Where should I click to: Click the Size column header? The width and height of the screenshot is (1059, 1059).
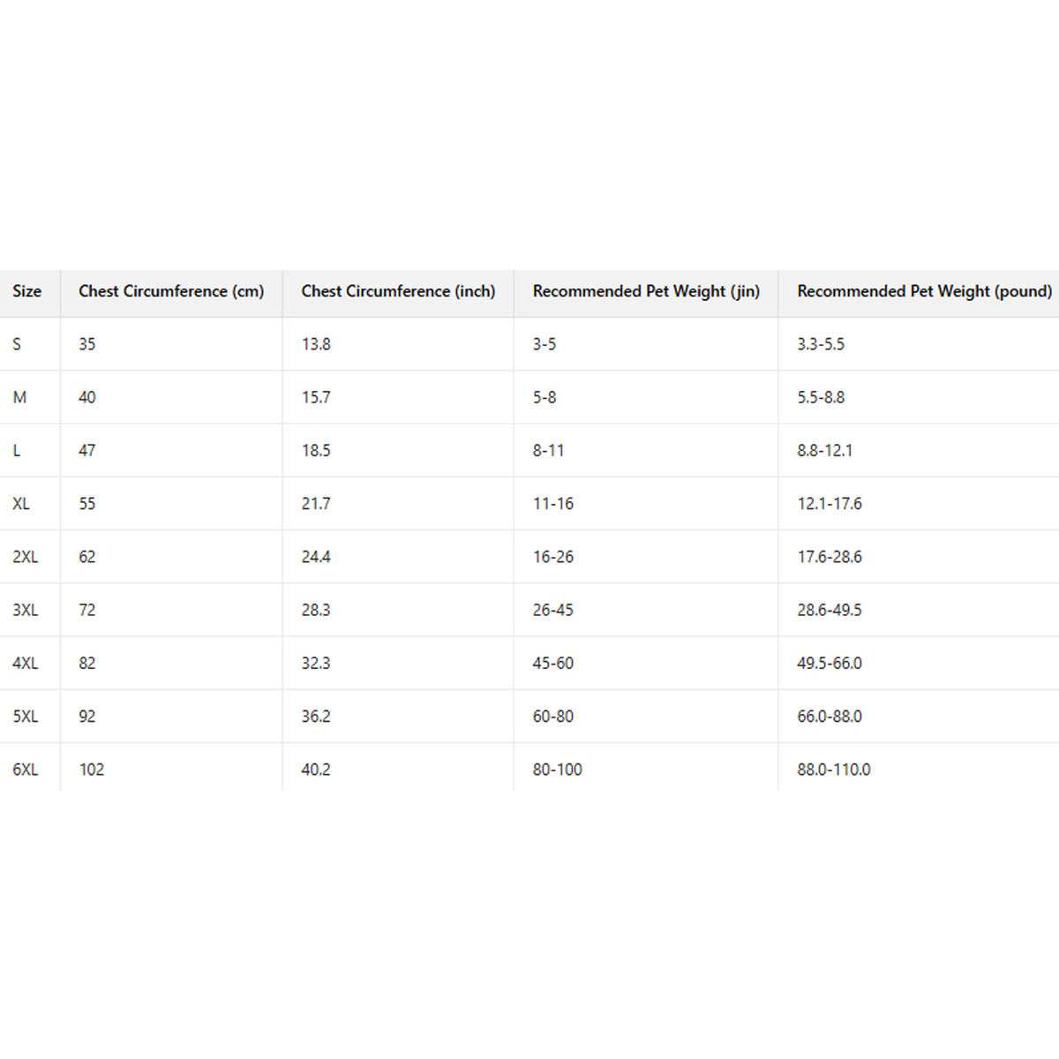(26, 291)
